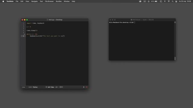Open the Python language selector
193x108 pixels.
40,87
